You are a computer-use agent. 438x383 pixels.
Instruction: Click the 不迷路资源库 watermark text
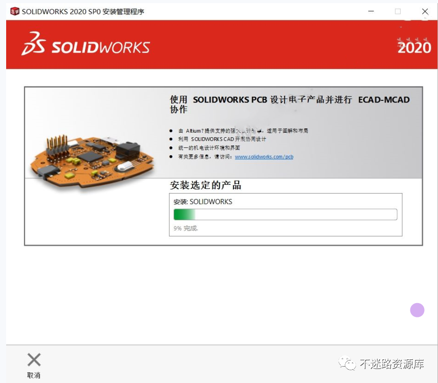[392, 364]
